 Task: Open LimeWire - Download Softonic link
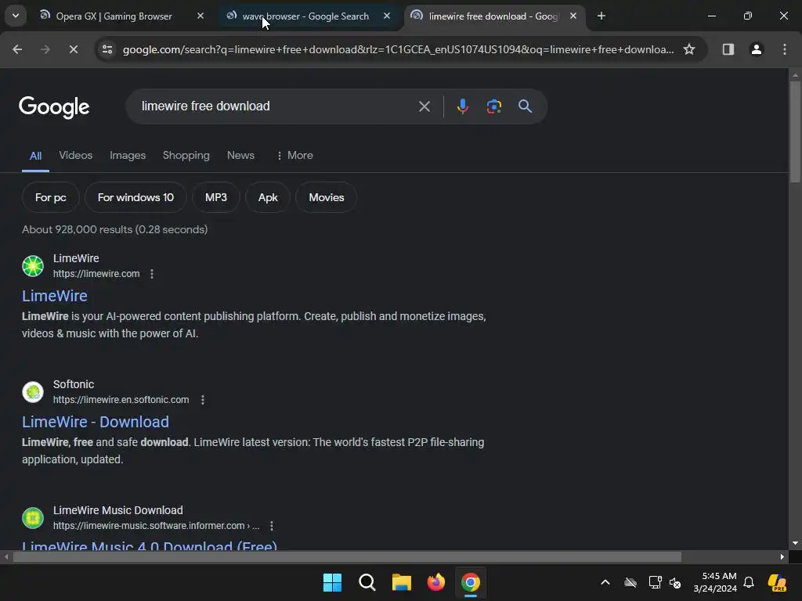[96, 422]
